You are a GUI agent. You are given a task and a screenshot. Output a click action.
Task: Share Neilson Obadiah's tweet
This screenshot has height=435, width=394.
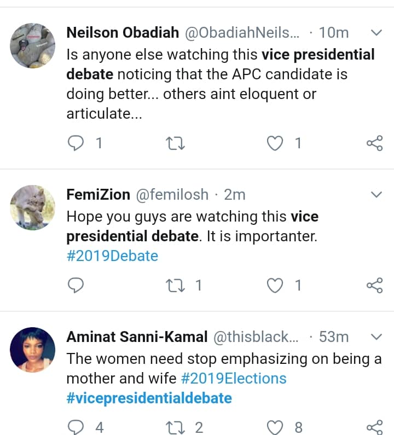(374, 143)
